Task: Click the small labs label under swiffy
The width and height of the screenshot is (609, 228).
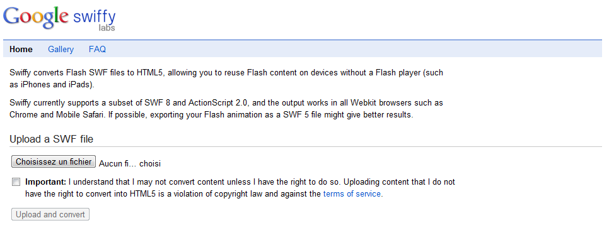Action: pos(107,28)
